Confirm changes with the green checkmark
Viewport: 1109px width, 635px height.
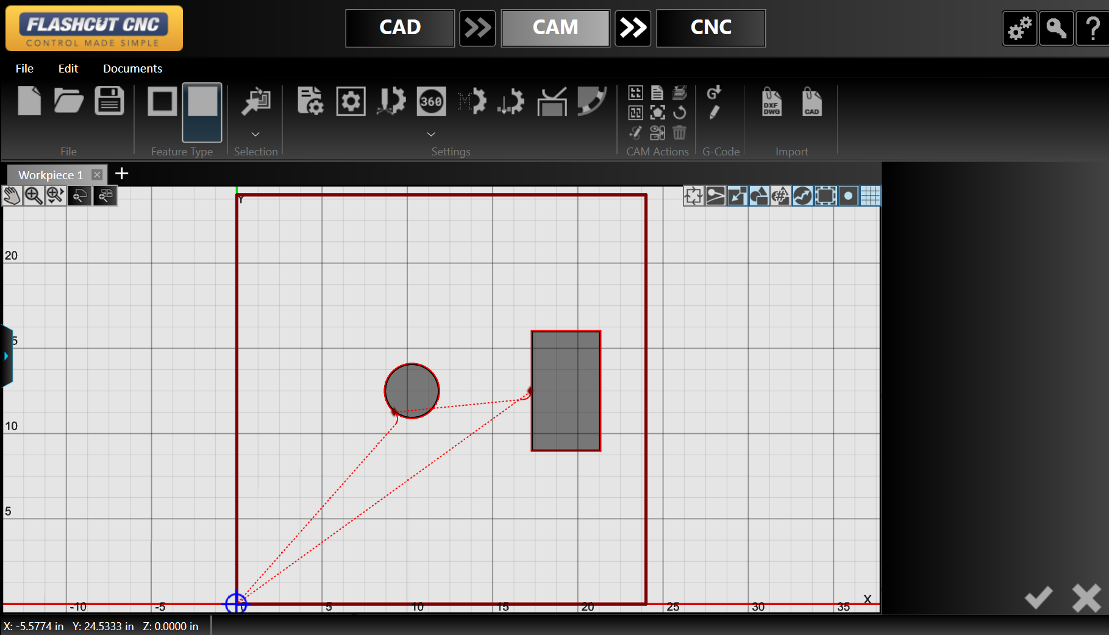coord(1039,598)
